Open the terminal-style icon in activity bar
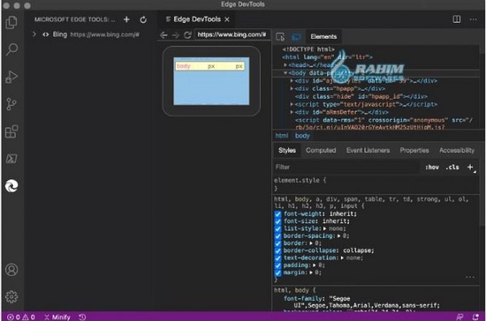The width and height of the screenshot is (486, 321). 12,158
